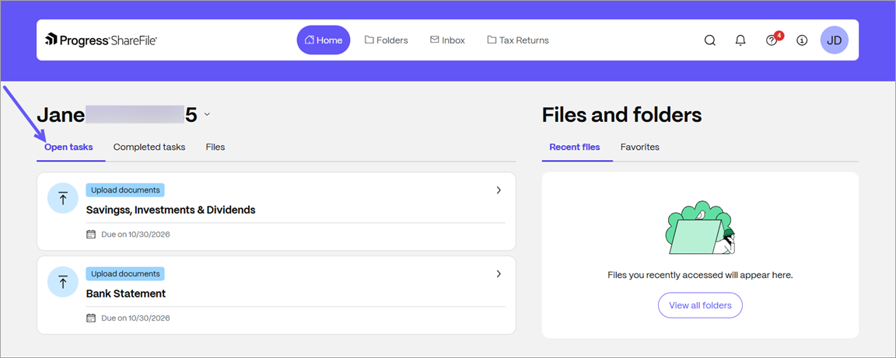The width and height of the screenshot is (896, 358).
Task: Expand the Jane account name dropdown
Action: (207, 114)
